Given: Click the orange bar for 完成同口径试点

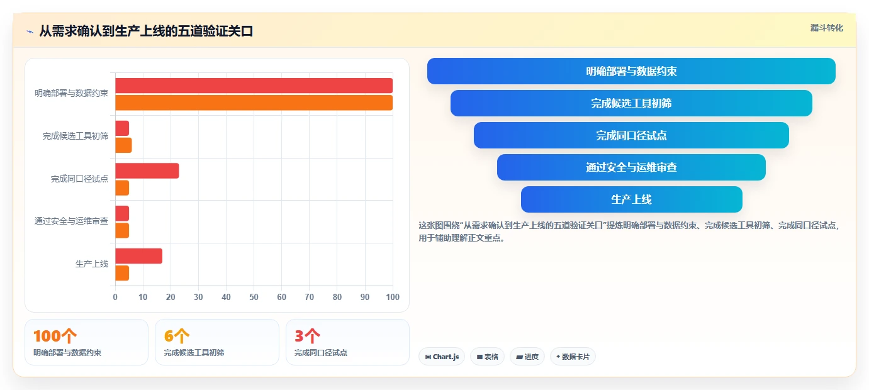Looking at the screenshot, I should coord(122,187).
